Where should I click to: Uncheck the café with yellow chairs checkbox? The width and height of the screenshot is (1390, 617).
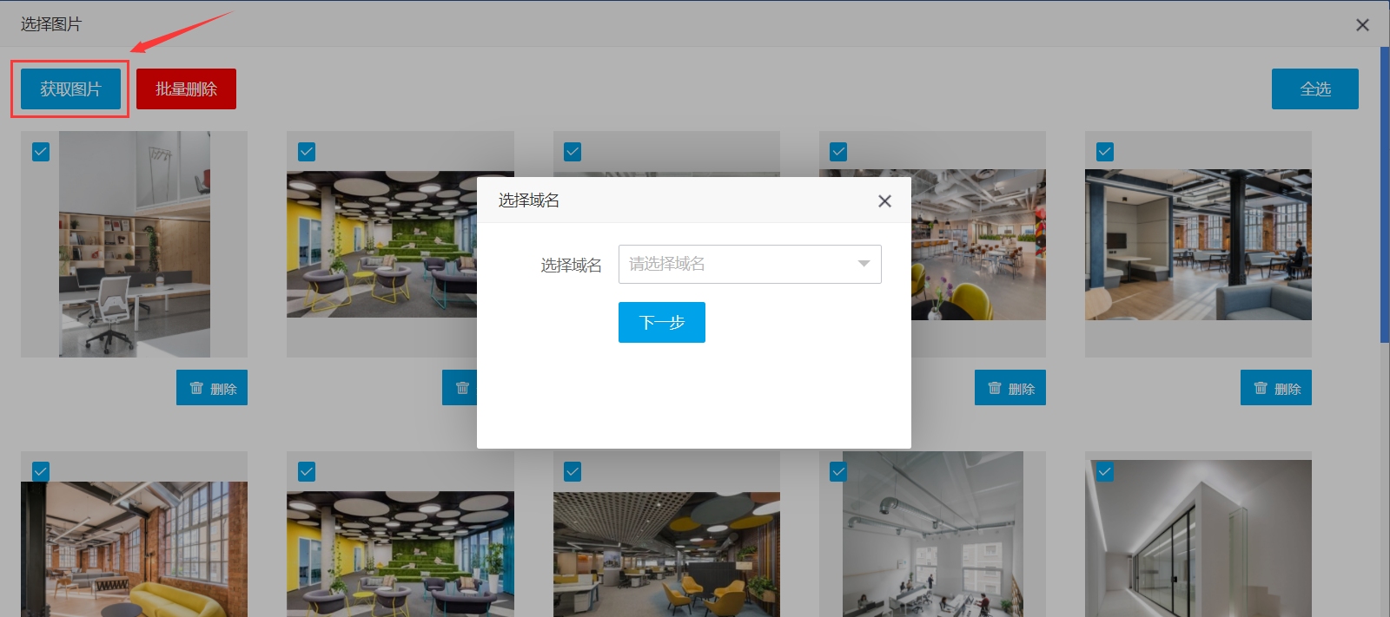point(838,152)
